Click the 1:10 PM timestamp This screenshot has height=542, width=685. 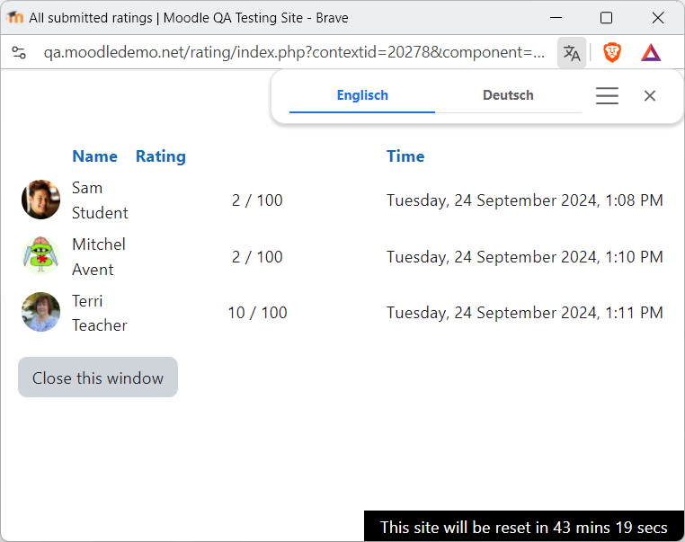(525, 257)
